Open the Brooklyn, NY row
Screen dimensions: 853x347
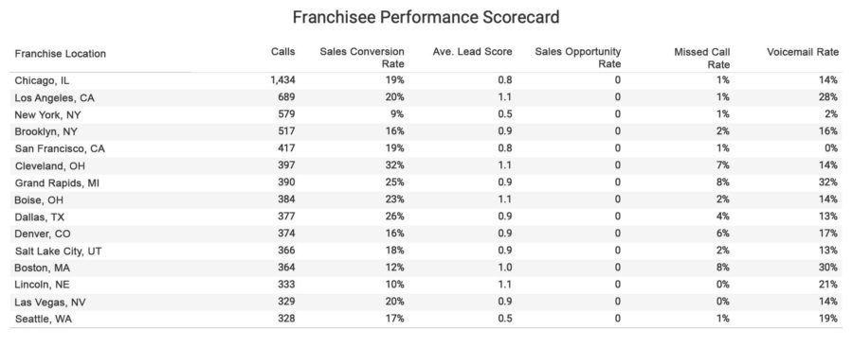tap(426, 132)
